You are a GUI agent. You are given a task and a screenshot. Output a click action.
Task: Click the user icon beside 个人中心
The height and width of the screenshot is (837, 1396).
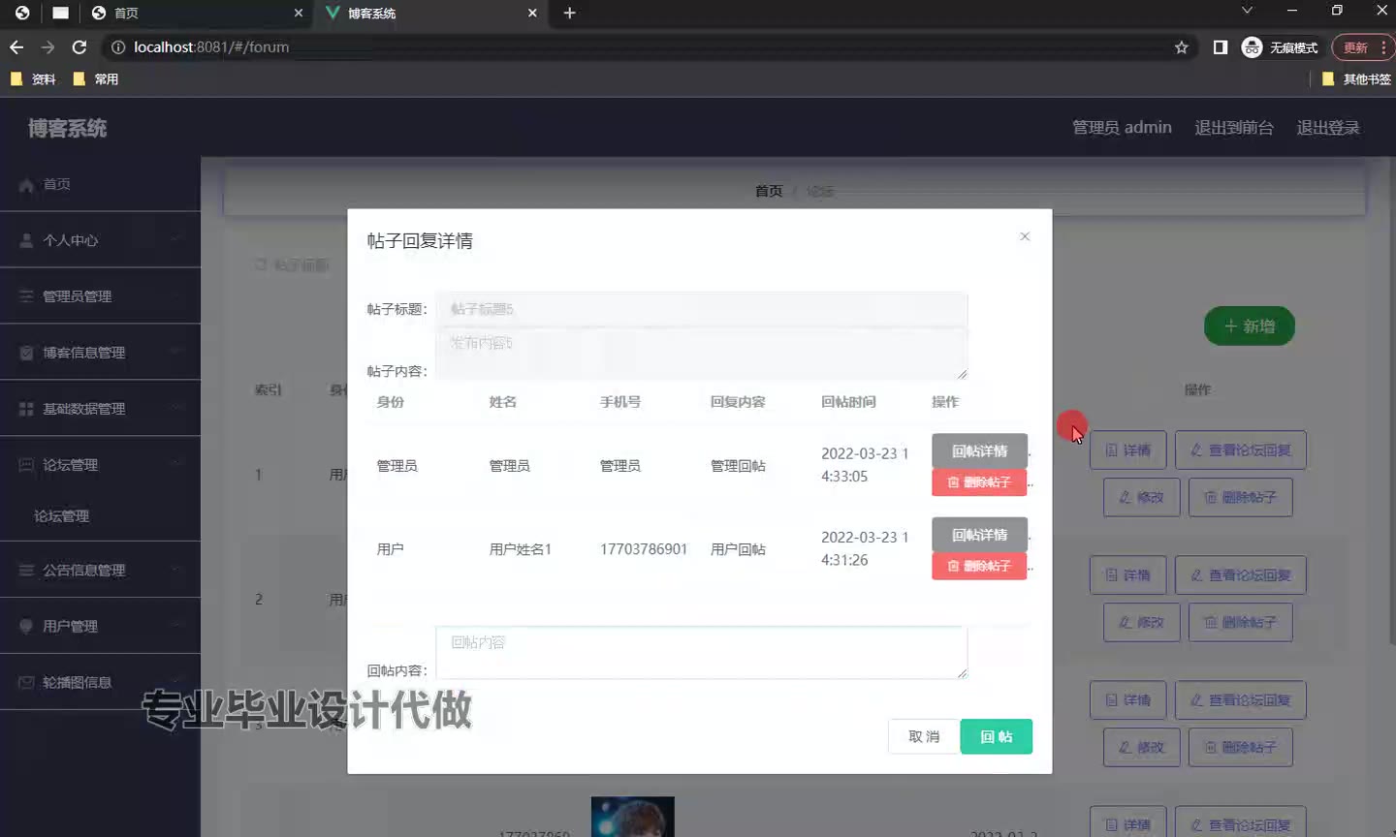pyautogui.click(x=26, y=240)
